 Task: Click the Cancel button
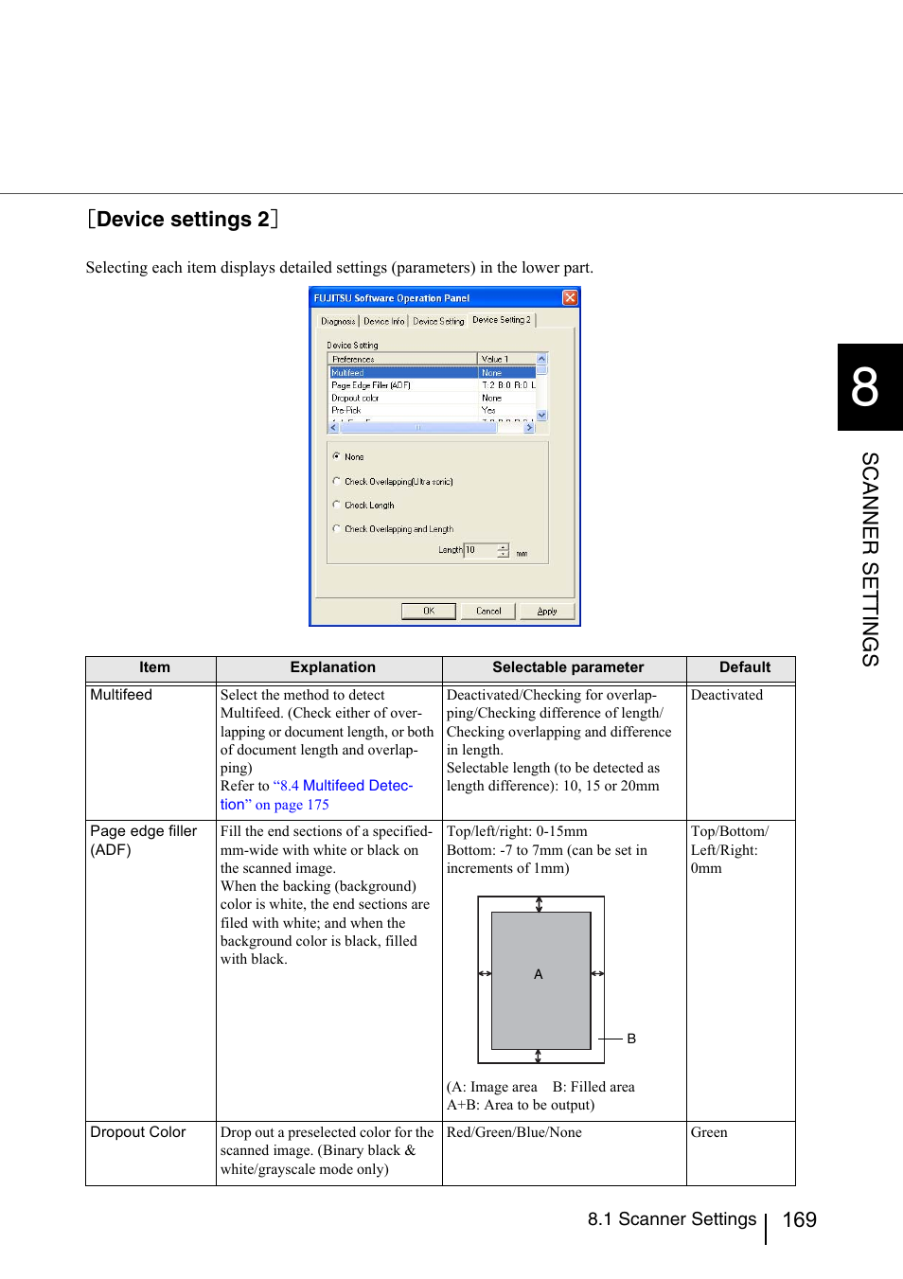[488, 611]
